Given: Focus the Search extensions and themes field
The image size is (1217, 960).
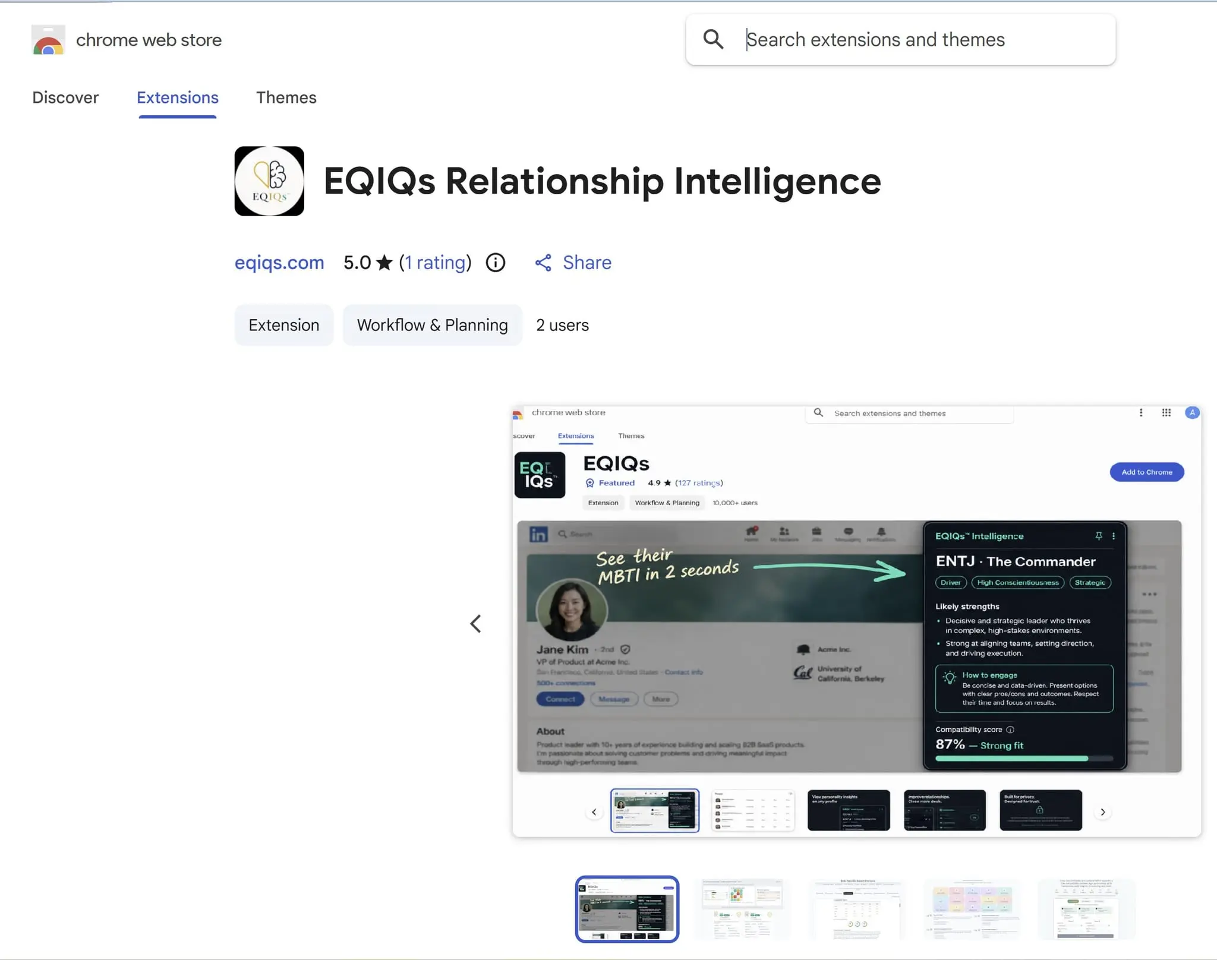Looking at the screenshot, I should point(900,40).
